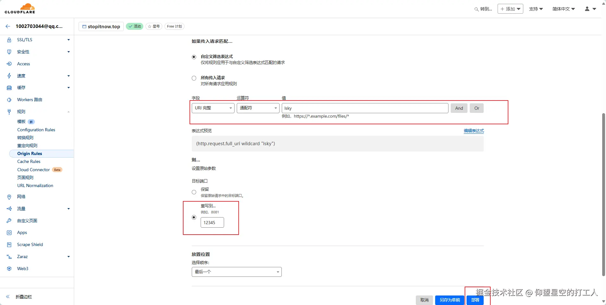Open the URI 完整 field dropdown
Viewport: 606px width, 305px height.
tap(213, 108)
